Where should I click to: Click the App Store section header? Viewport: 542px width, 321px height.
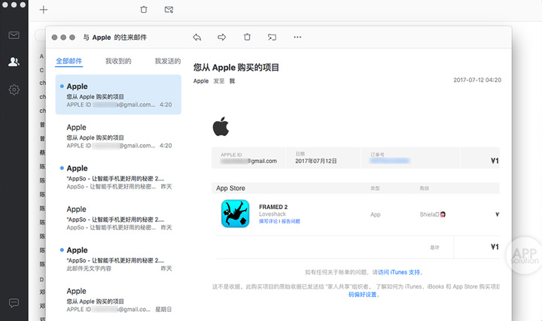[x=230, y=188]
